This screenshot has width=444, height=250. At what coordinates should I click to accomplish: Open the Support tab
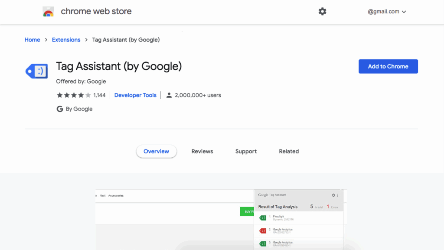tap(246, 151)
